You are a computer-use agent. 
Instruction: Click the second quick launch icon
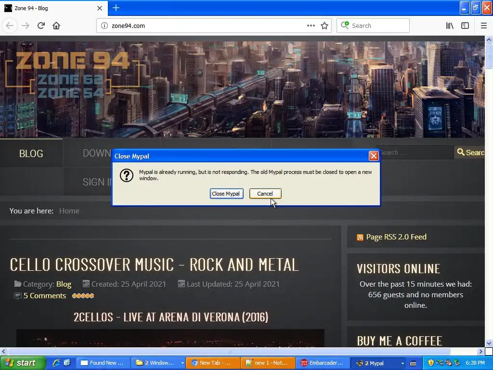(x=66, y=363)
